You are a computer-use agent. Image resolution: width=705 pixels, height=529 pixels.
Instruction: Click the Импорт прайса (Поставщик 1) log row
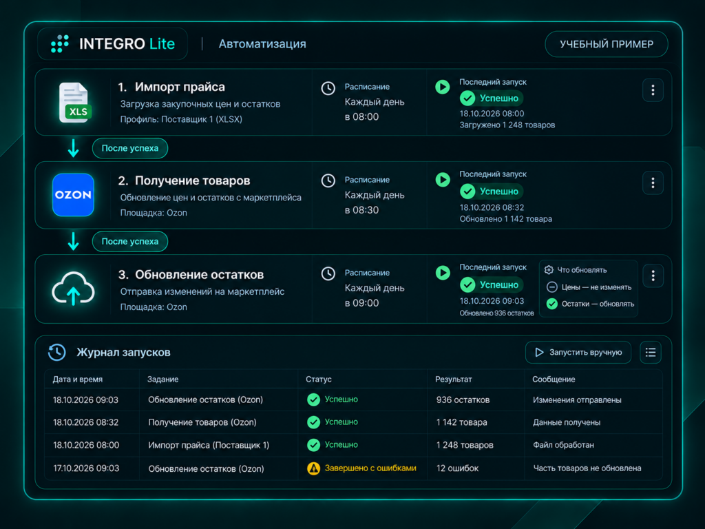click(x=353, y=445)
